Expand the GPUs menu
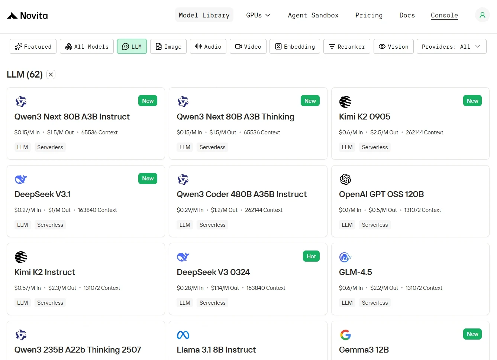Viewport: 497px width, 360px height. (x=258, y=15)
